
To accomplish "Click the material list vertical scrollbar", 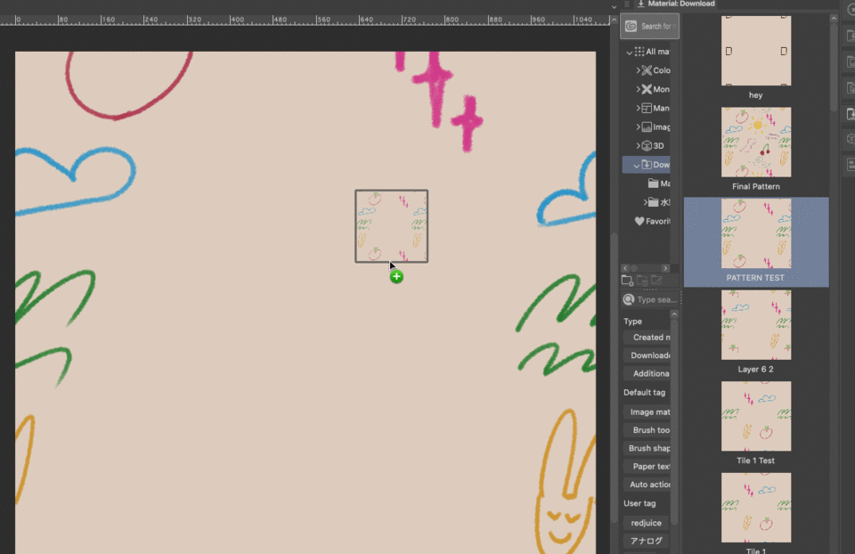I will point(834,67).
